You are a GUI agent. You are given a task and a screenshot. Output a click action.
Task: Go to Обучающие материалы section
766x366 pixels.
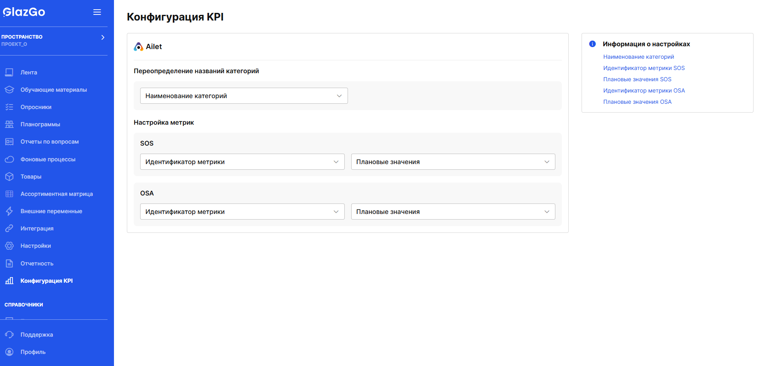[54, 90]
